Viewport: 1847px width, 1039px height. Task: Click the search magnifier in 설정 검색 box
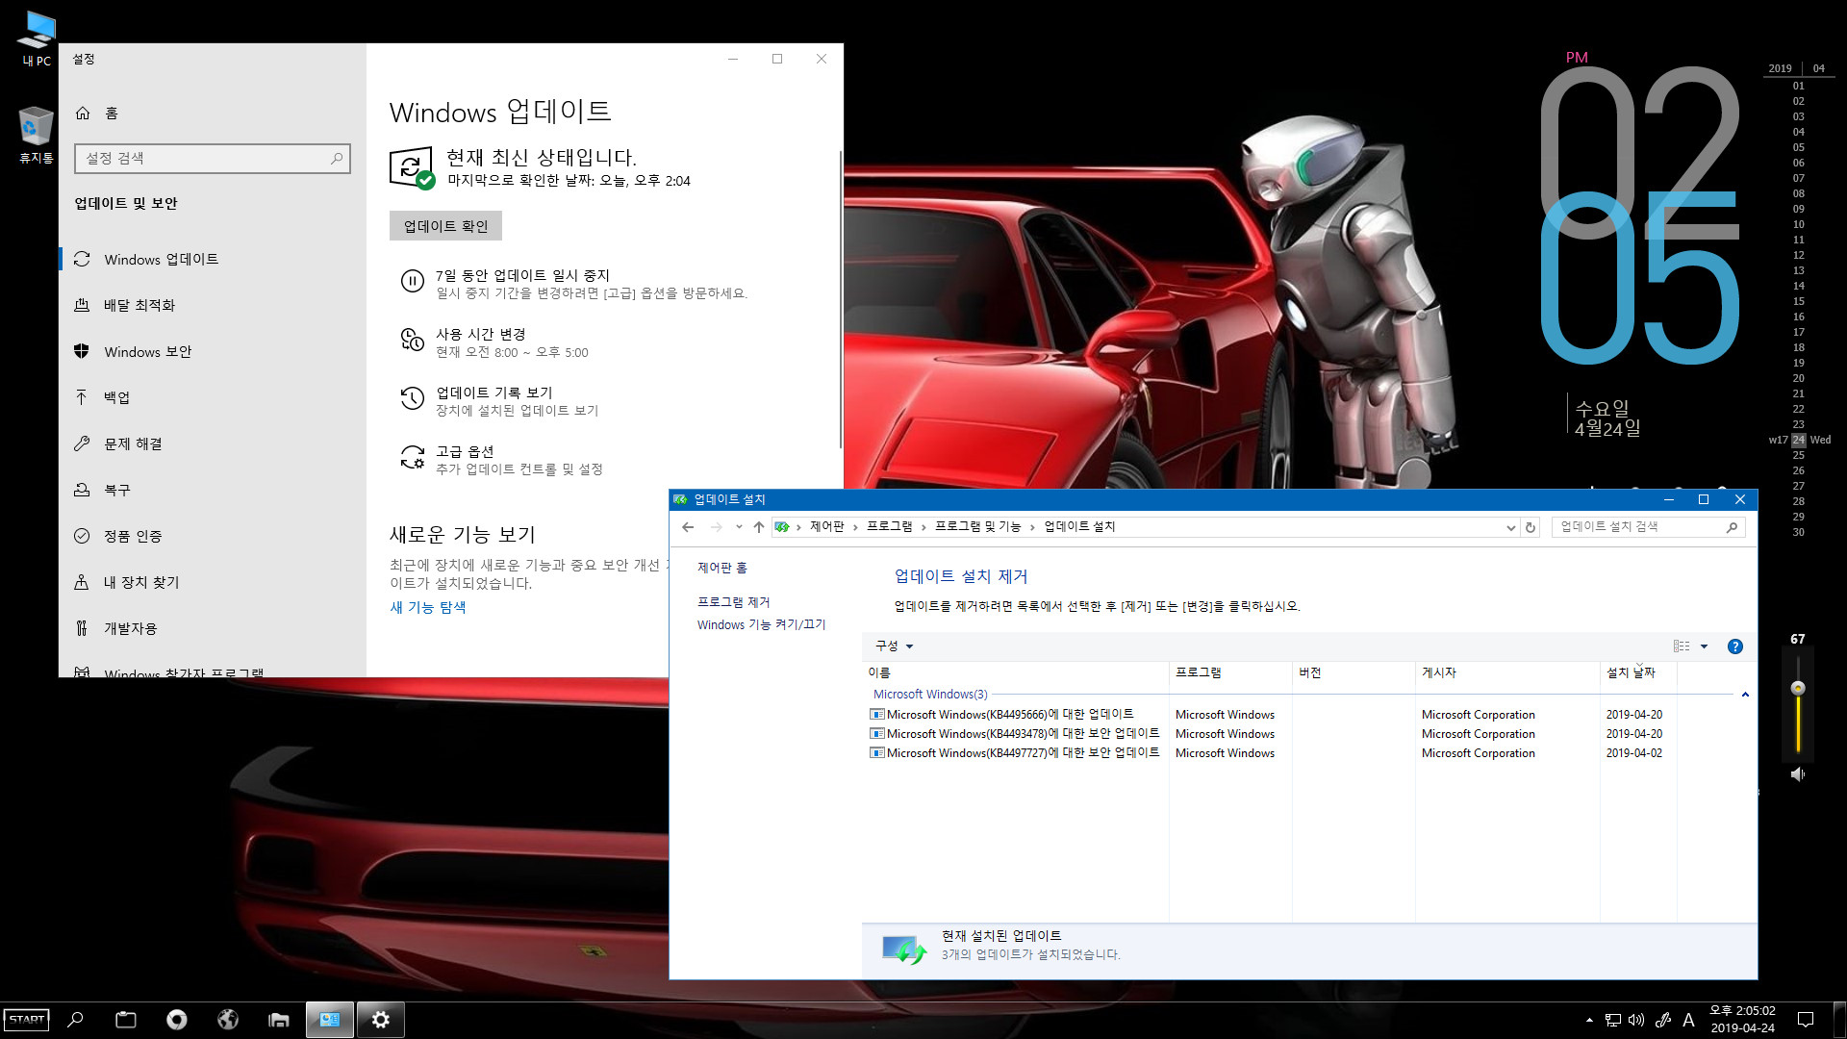coord(337,158)
